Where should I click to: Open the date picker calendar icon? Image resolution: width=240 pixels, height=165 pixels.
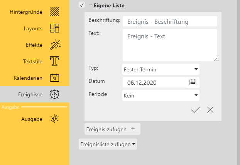click(193, 82)
